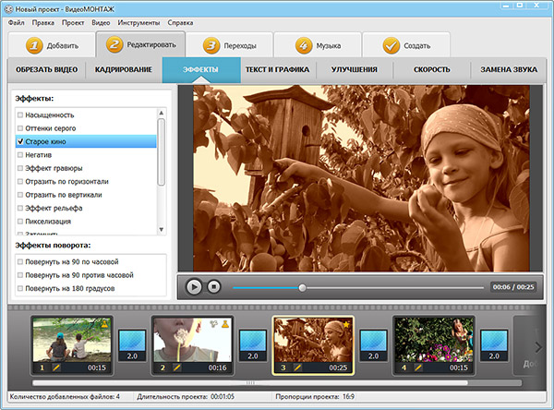Open the Файл menu
The height and width of the screenshot is (410, 554).
17,22
